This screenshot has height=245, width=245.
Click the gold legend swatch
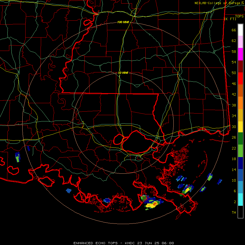tap(240, 115)
